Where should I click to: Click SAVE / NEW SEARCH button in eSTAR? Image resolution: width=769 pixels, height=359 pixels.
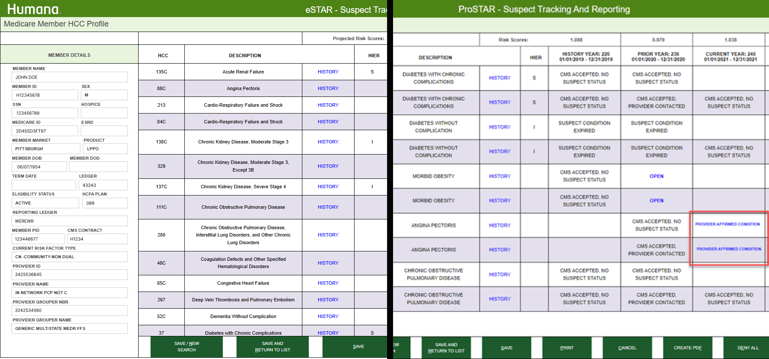pyautogui.click(x=186, y=347)
